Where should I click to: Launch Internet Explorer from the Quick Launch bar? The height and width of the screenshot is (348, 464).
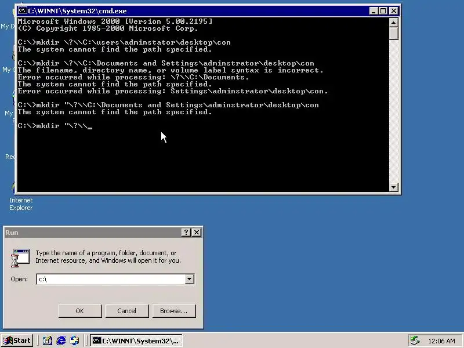point(61,340)
